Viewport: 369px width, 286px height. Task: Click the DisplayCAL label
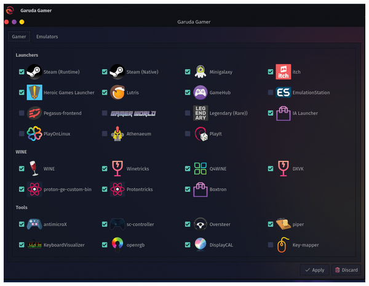coord(221,245)
